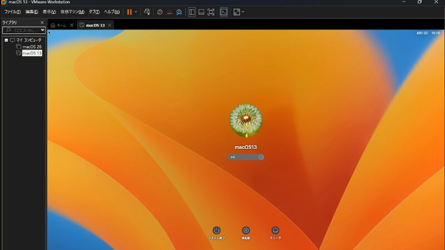Viewport: 445px width, 250px height.
Task: Open the power options arrow beside the pause icon
Action: [136, 12]
